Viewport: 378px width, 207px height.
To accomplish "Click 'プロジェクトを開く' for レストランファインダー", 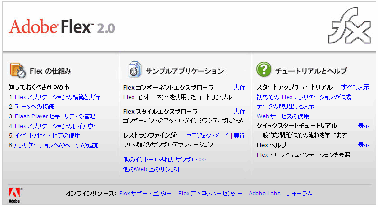I will coord(207,136).
